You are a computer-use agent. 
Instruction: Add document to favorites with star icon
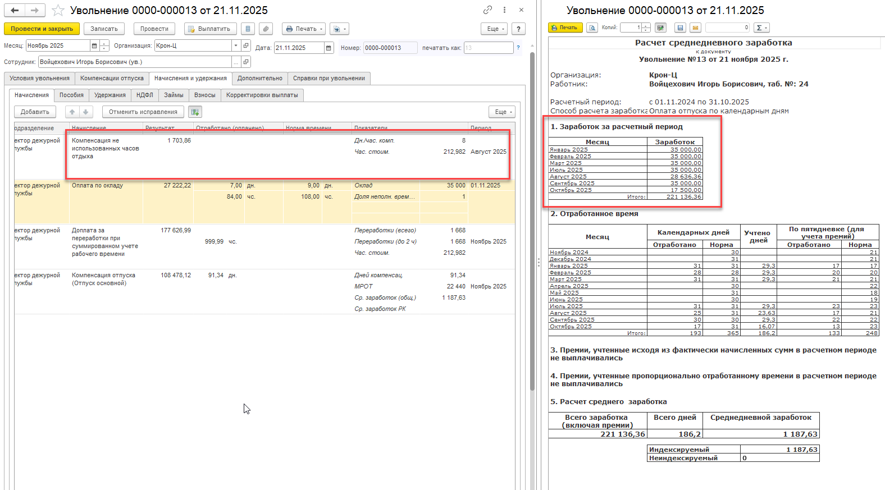tap(58, 10)
